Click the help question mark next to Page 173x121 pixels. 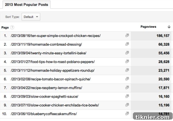tap(12, 27)
